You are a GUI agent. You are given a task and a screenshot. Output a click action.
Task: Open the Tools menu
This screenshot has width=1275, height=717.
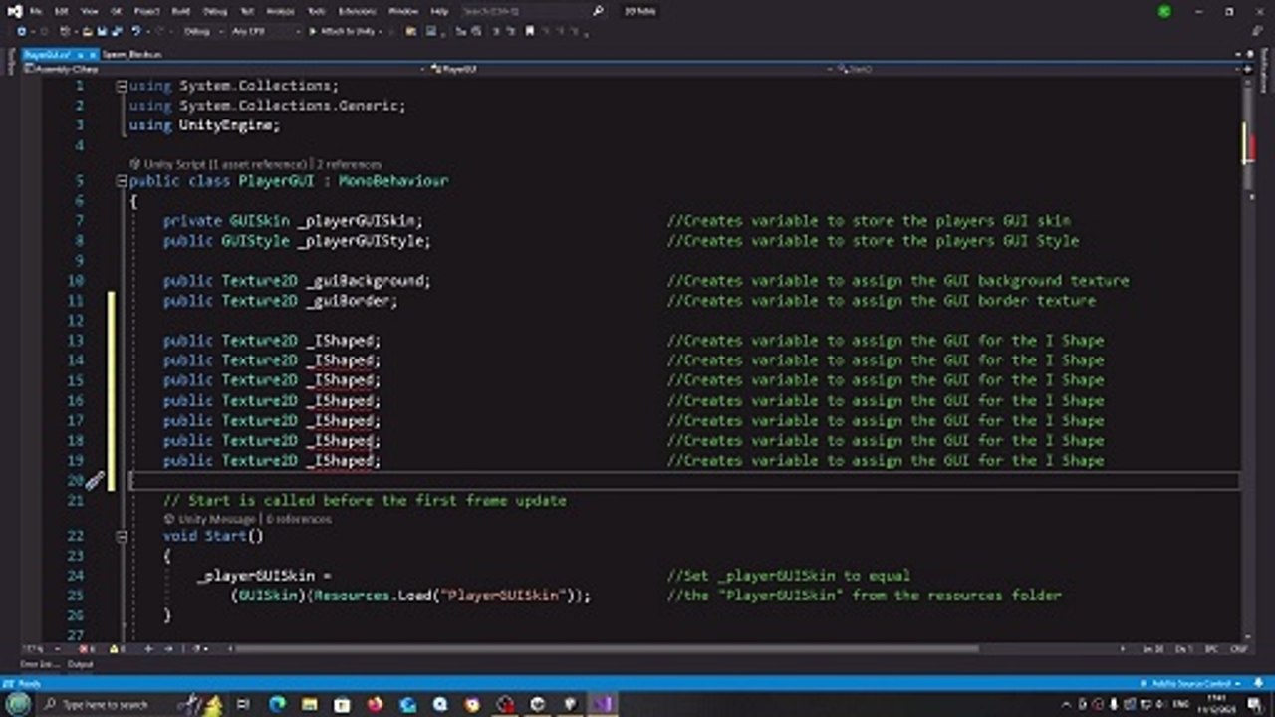coord(316,11)
